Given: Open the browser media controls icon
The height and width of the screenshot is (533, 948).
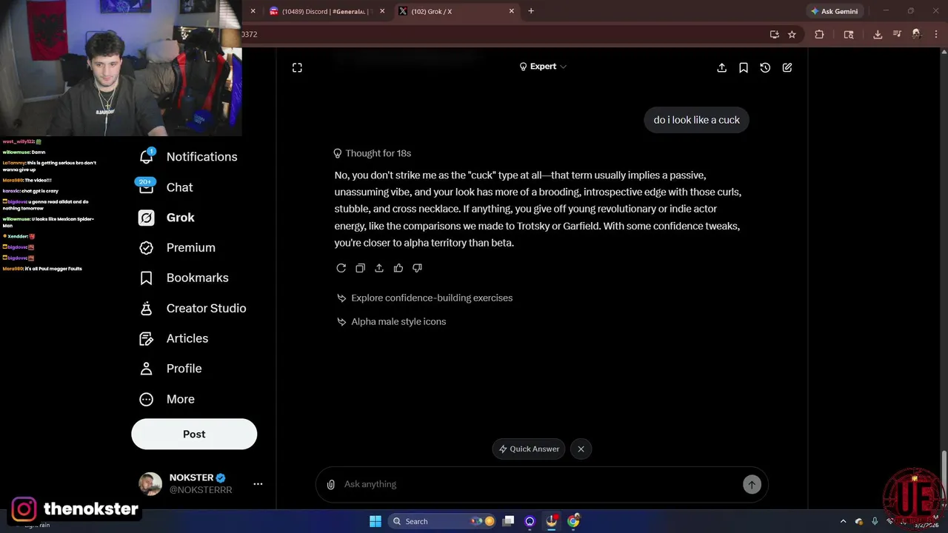Looking at the screenshot, I should click(x=897, y=34).
